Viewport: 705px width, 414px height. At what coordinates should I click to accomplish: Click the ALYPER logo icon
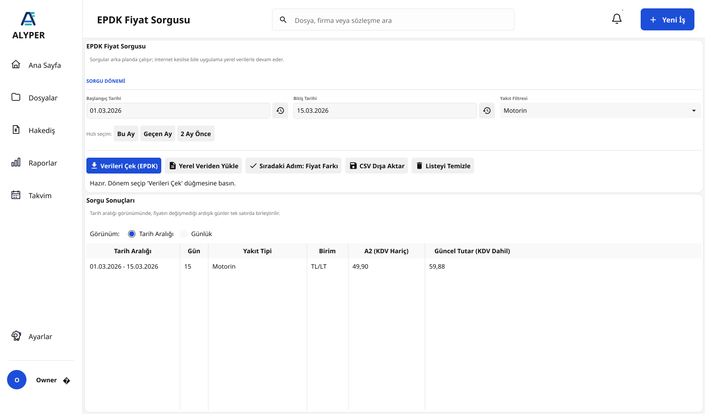[29, 19]
